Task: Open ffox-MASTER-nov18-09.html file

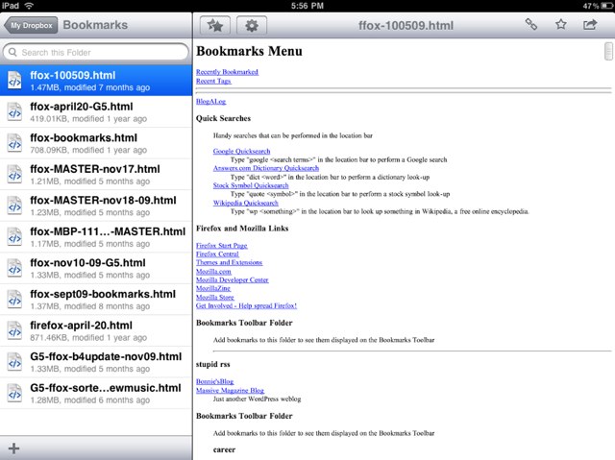Action: tap(96, 206)
